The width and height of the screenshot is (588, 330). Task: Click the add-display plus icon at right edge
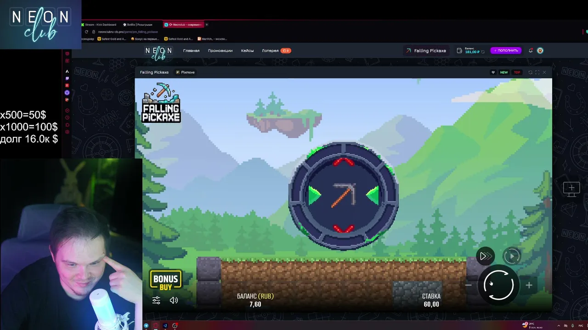click(x=571, y=189)
